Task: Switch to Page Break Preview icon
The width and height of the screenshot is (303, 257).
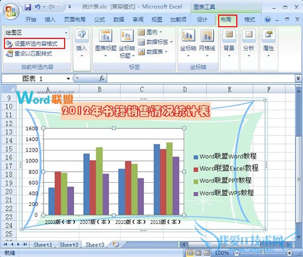Action: 207,253
